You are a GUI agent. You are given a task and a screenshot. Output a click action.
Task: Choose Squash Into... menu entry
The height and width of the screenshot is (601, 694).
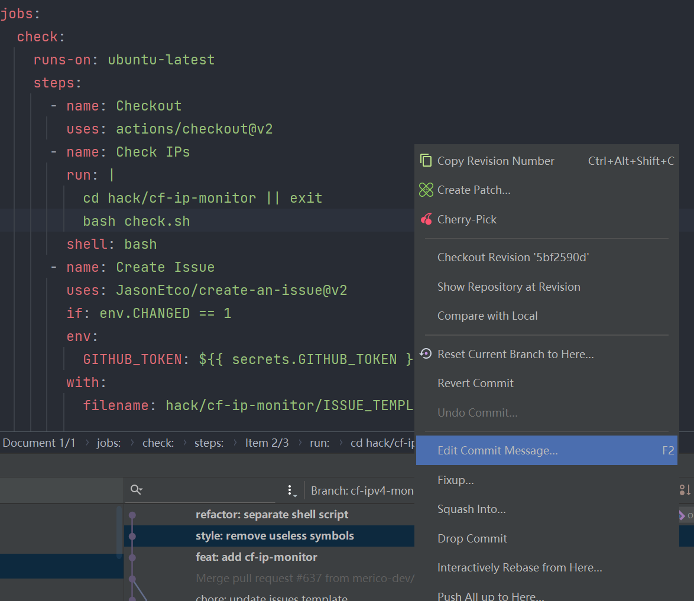(547, 509)
